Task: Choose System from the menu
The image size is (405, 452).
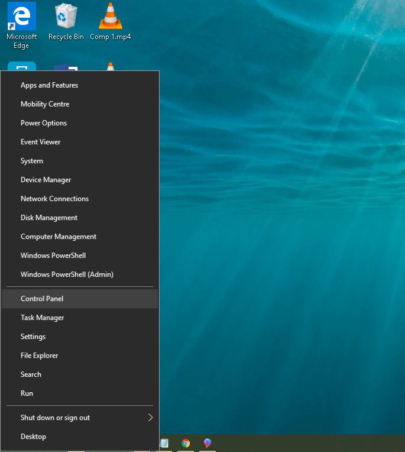Action: [80, 161]
